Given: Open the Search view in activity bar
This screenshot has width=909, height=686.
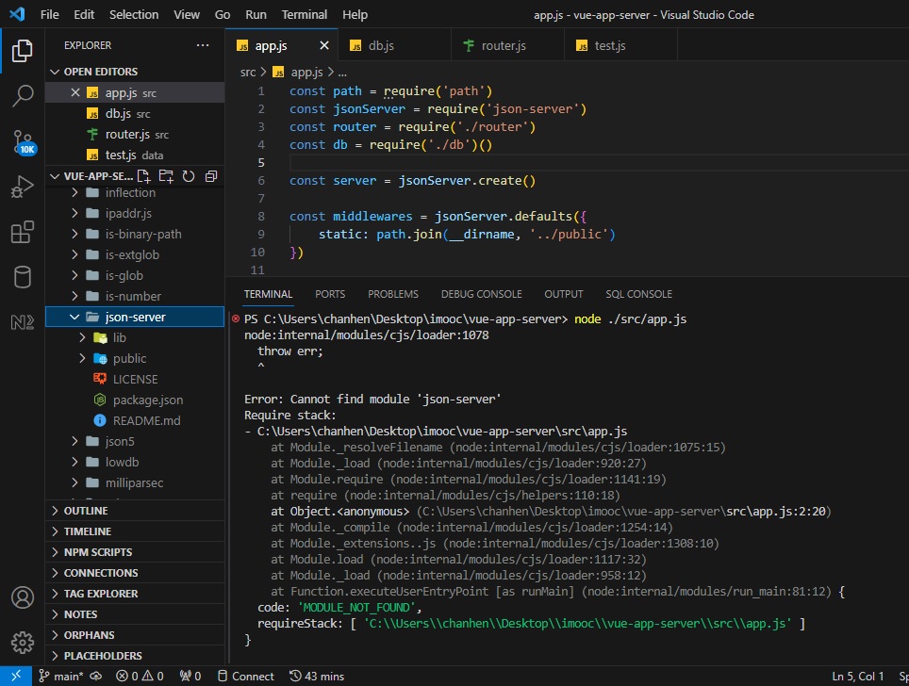Looking at the screenshot, I should [23, 95].
